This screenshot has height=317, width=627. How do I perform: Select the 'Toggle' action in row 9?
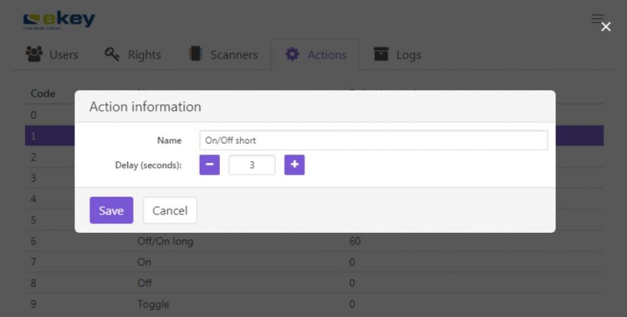(153, 304)
